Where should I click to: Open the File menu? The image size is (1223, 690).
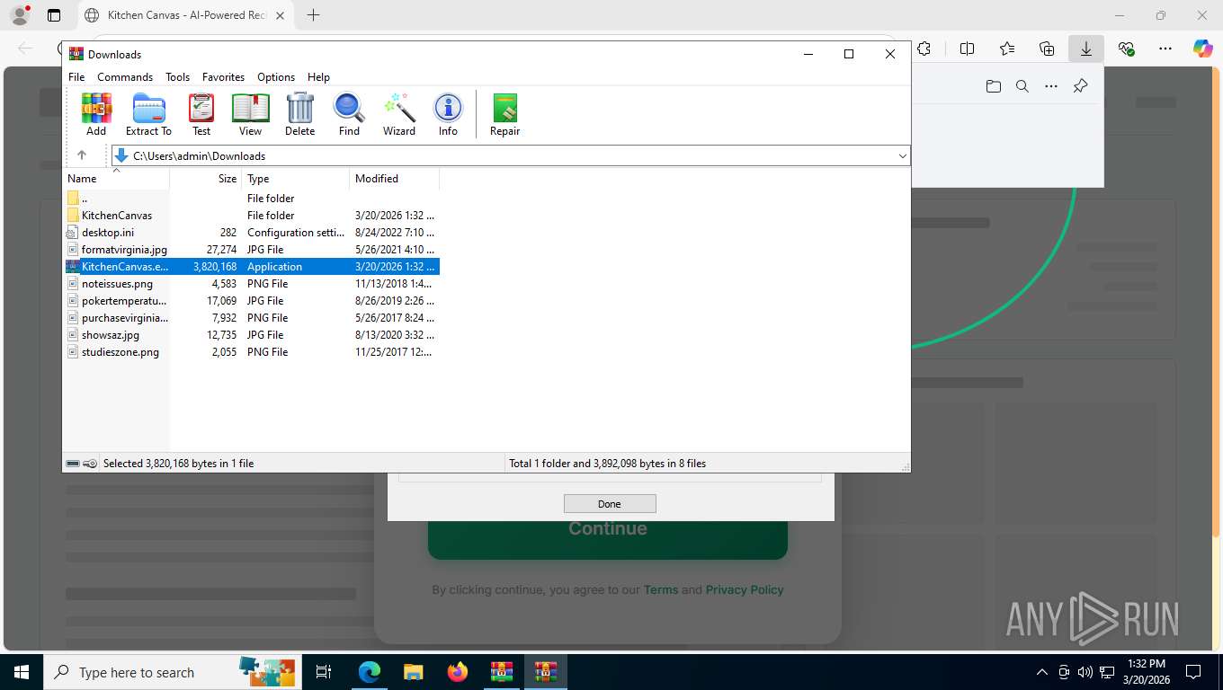coord(76,77)
